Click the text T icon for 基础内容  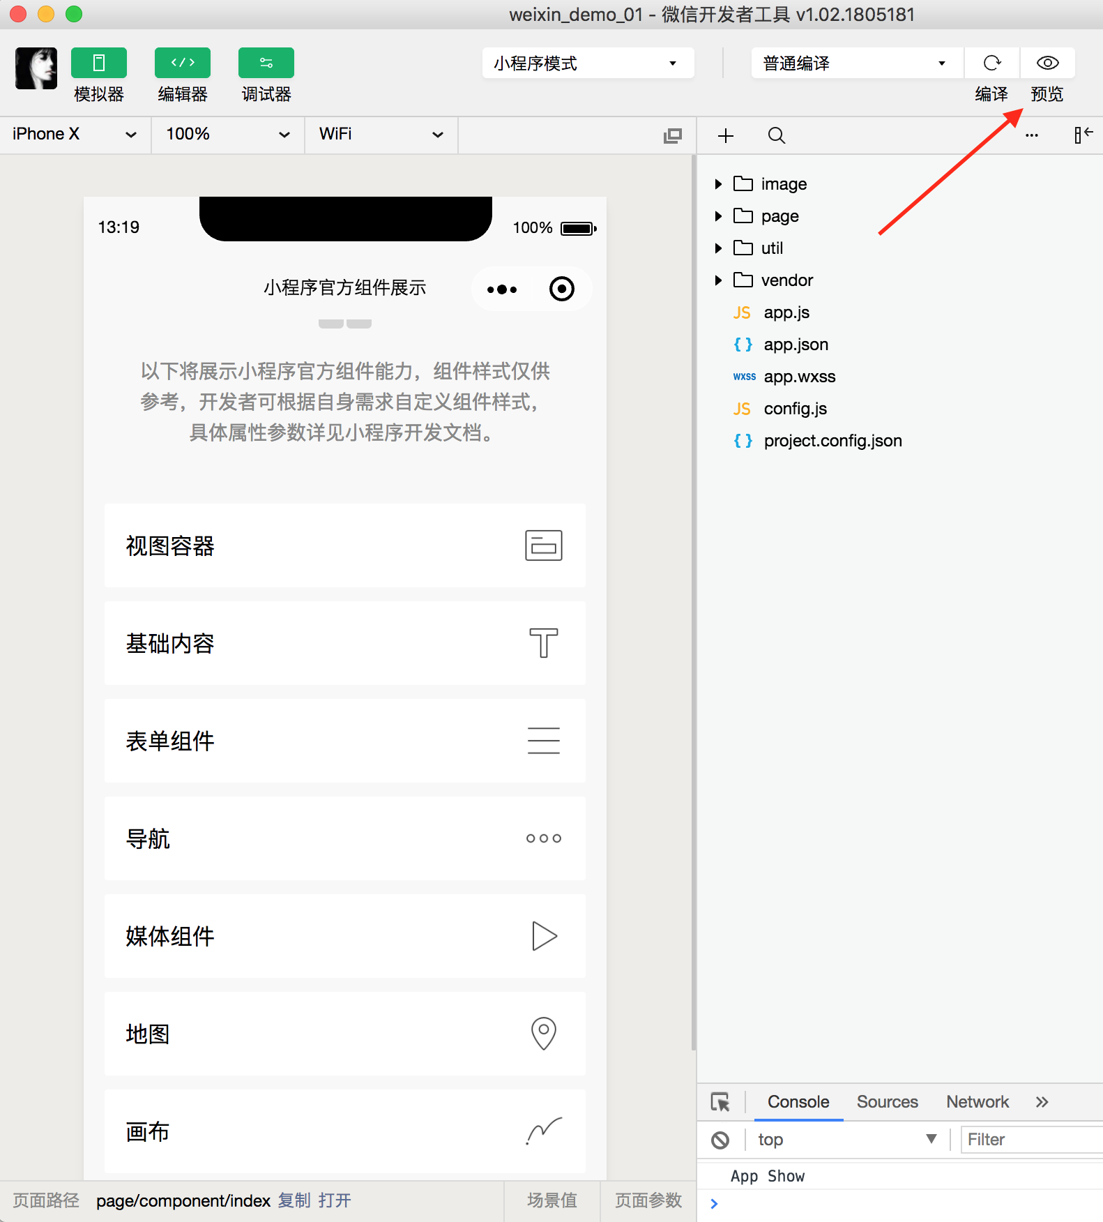point(544,643)
